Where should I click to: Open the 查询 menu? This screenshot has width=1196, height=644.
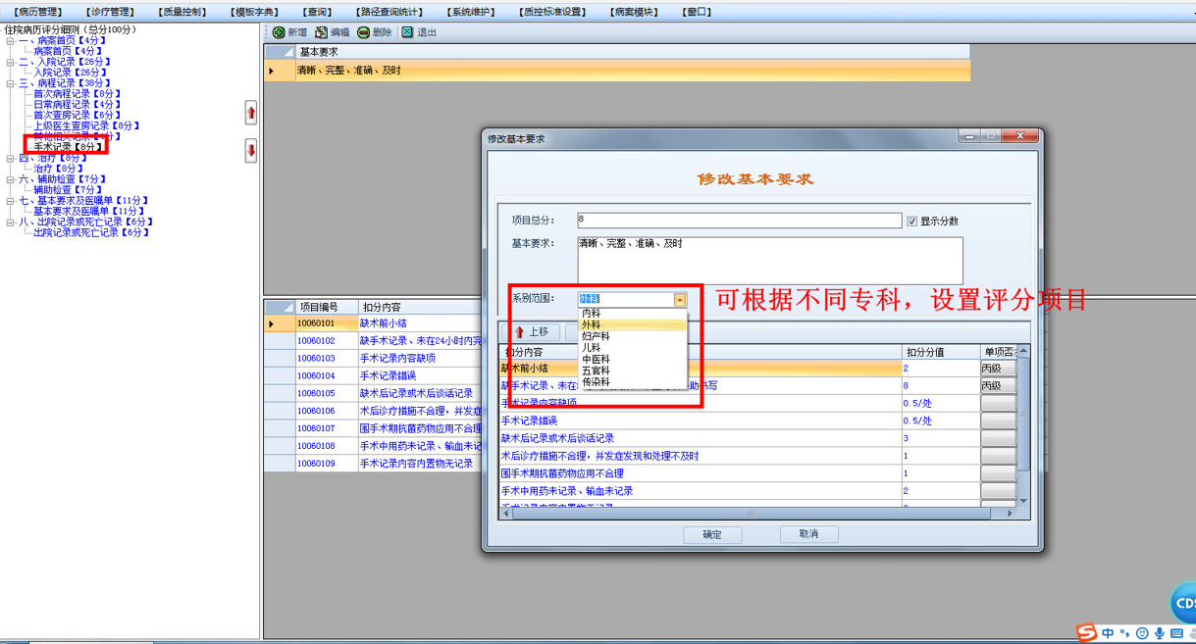click(x=318, y=12)
